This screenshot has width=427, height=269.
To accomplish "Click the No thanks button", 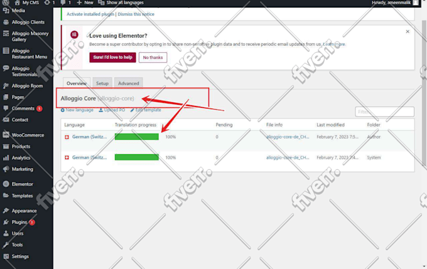I will (153, 58).
